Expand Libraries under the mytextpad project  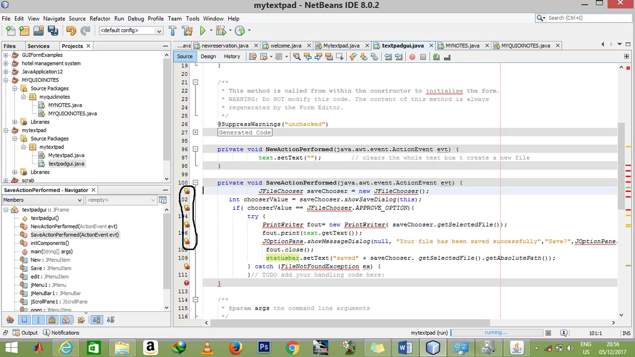pos(14,172)
